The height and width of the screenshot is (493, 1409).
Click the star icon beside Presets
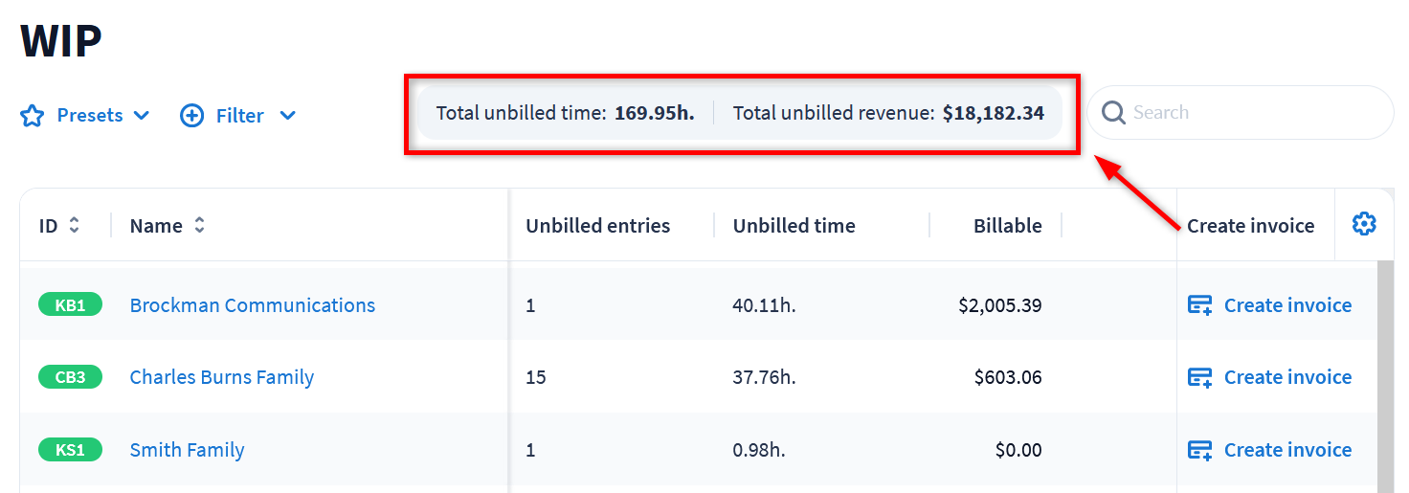[33, 116]
